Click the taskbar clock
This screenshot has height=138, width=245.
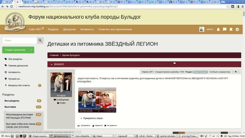(x=236, y=136)
